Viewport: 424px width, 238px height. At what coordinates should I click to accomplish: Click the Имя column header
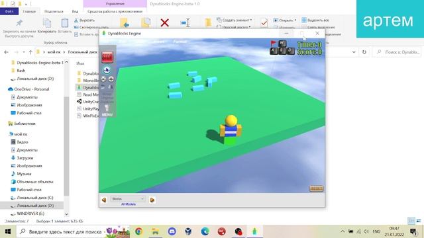pos(80,63)
